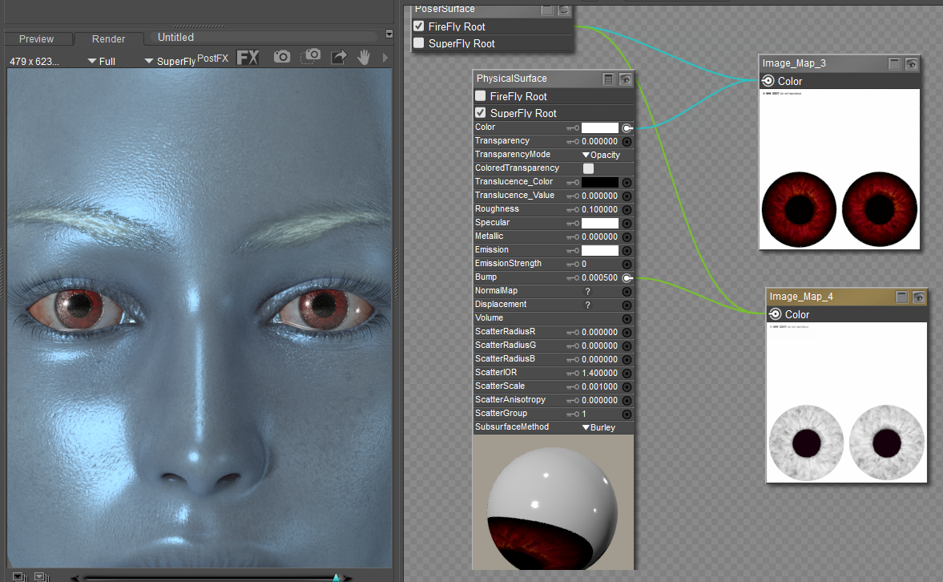This screenshot has width=943, height=582.
Task: Click the ScatterAnisotropy input connector
Action: tap(627, 400)
